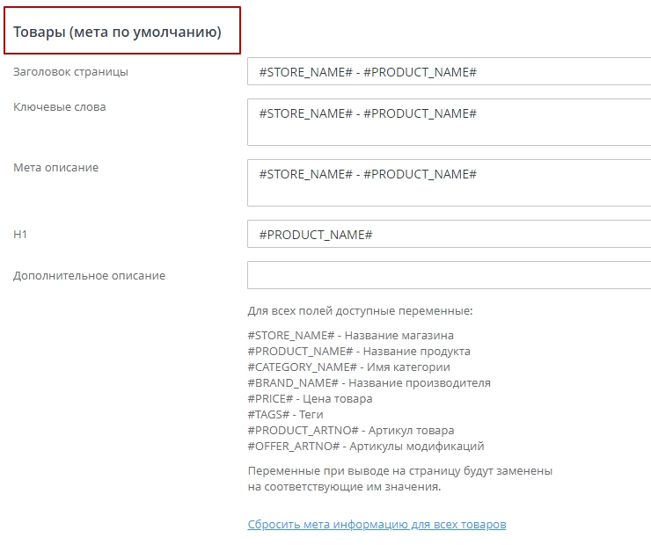
Task: Click the 'Мета описание' label
Action: [55, 168]
